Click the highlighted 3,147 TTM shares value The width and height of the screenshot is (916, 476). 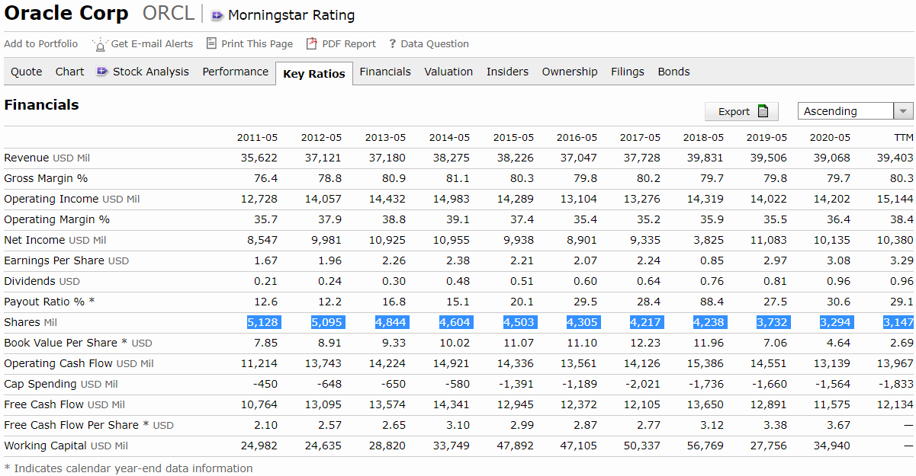[898, 322]
